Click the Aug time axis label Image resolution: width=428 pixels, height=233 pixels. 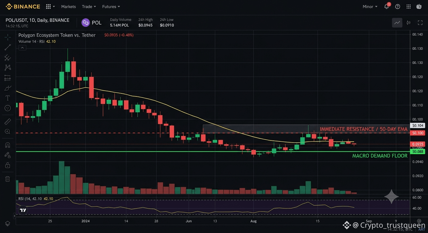[x=254, y=221]
